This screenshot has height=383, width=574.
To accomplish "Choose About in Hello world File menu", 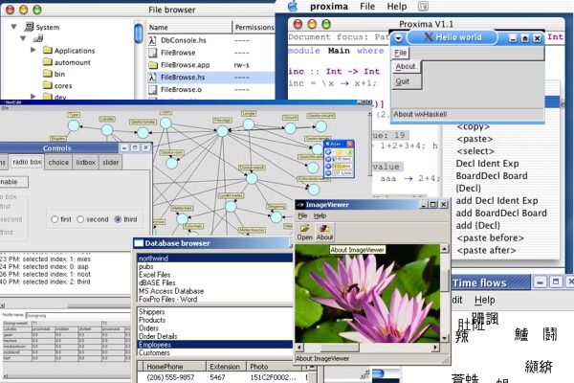I will coord(407,67).
